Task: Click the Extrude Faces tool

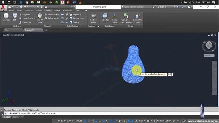Action: click(77, 18)
